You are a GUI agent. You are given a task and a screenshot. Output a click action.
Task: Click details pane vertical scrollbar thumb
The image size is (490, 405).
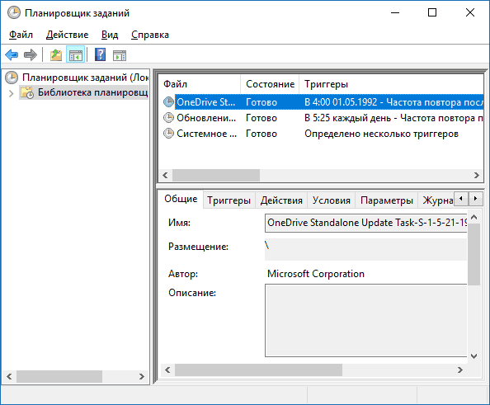coord(474,254)
